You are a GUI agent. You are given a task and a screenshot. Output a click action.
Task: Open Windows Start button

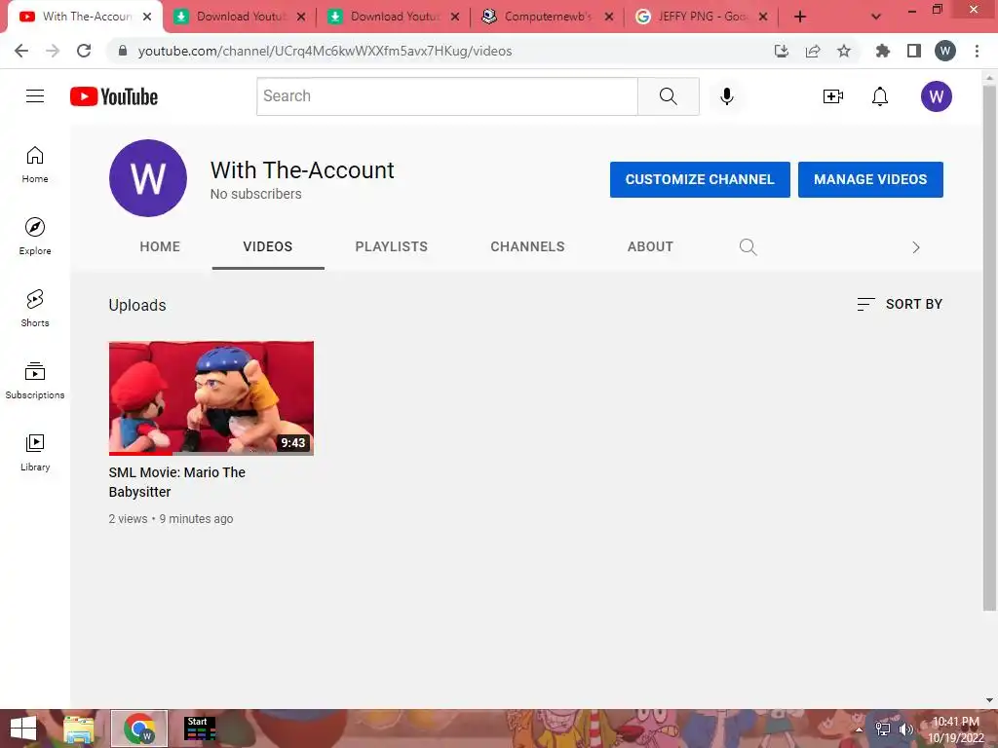(x=23, y=729)
